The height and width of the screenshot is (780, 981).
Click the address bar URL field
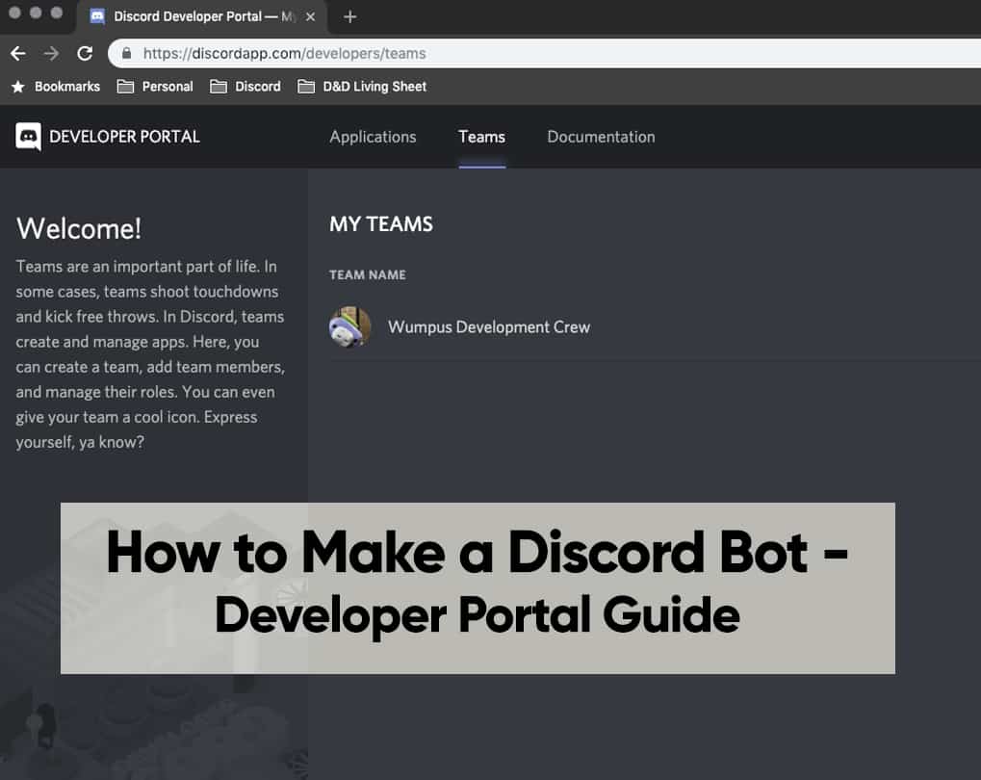544,53
